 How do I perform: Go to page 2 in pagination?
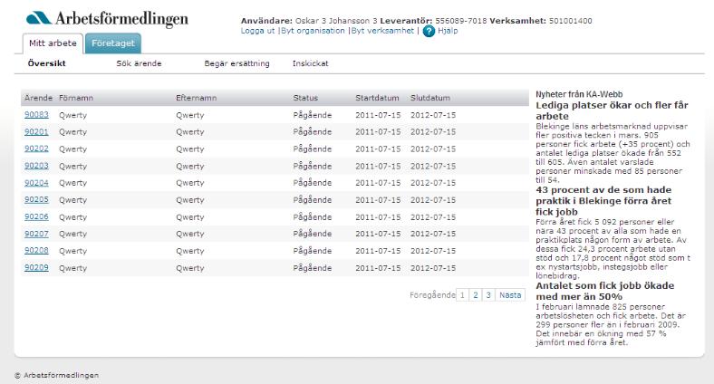(476, 295)
